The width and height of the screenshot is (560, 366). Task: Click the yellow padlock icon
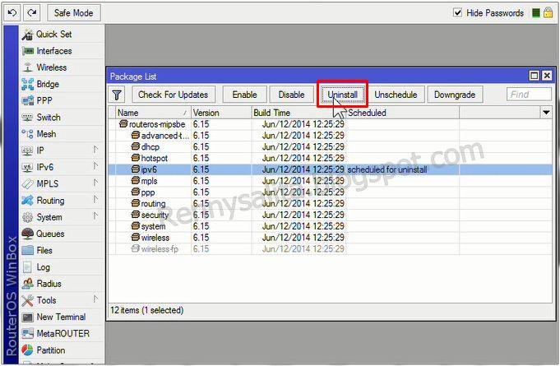[x=548, y=13]
